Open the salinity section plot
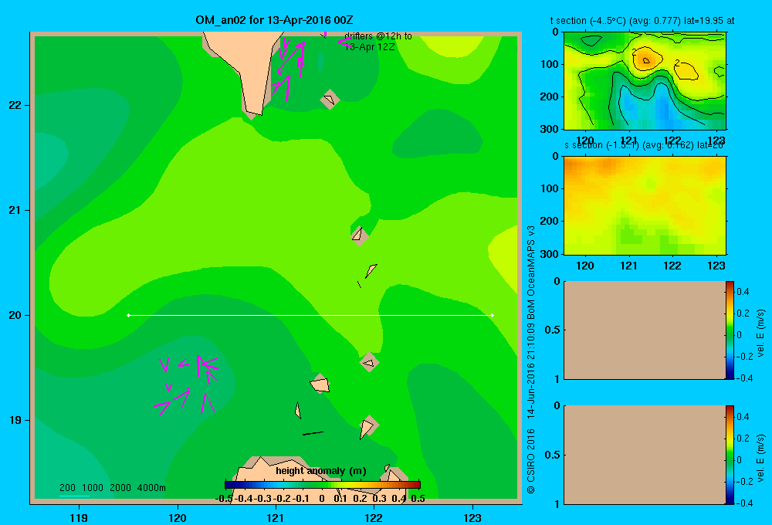772x525 pixels. [645, 205]
